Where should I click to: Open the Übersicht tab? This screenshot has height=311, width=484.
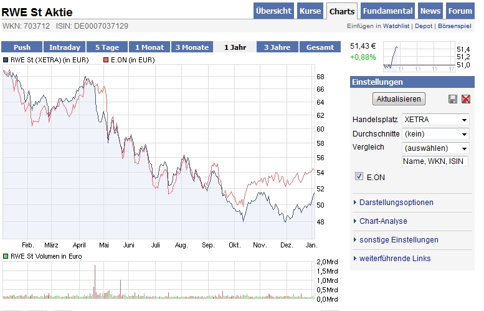point(273,11)
